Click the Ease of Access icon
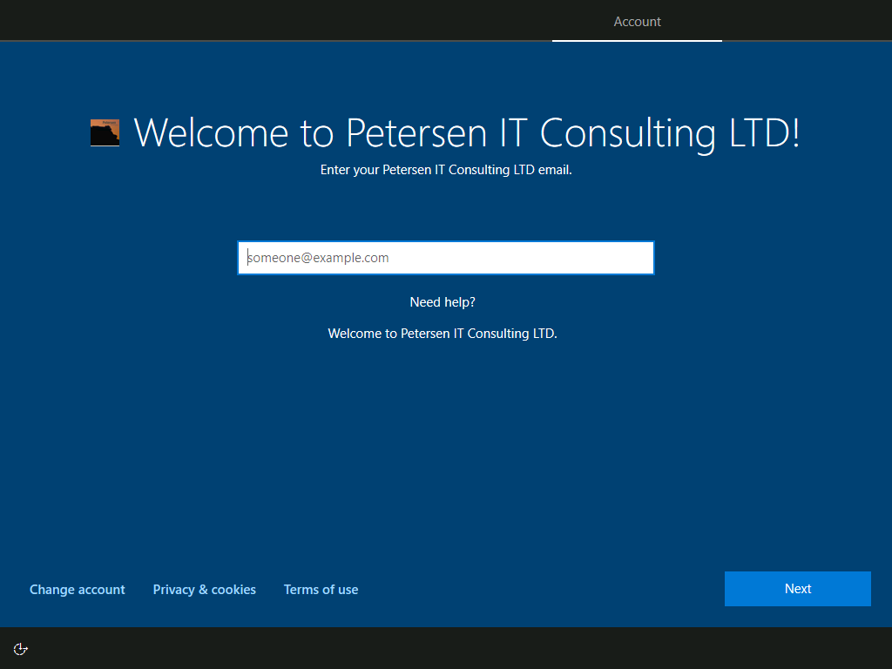The width and height of the screenshot is (892, 669). click(21, 649)
